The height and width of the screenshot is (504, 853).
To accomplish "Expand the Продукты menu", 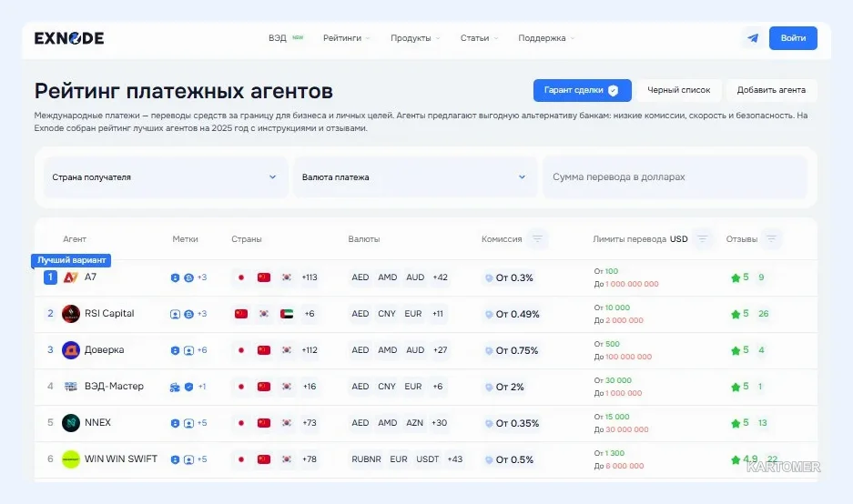I will point(415,38).
